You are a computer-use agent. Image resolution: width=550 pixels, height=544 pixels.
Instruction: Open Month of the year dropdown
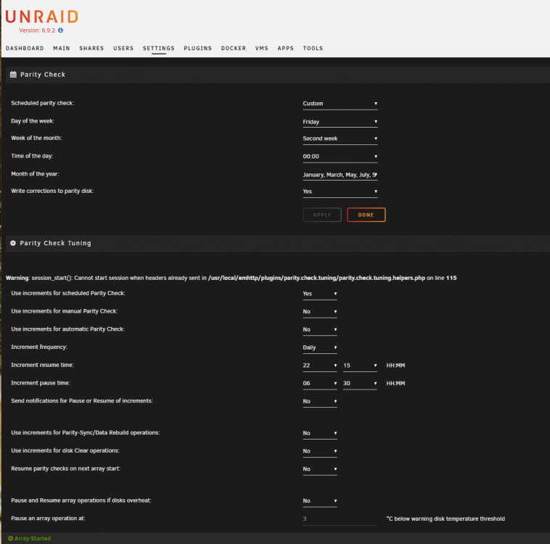click(340, 175)
